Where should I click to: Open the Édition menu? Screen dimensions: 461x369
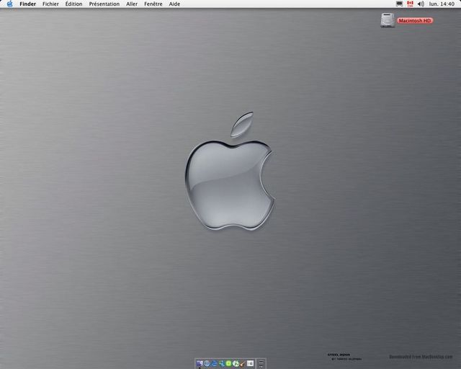[73, 4]
